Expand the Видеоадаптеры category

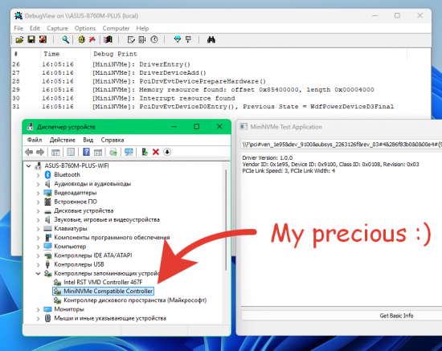coord(38,193)
